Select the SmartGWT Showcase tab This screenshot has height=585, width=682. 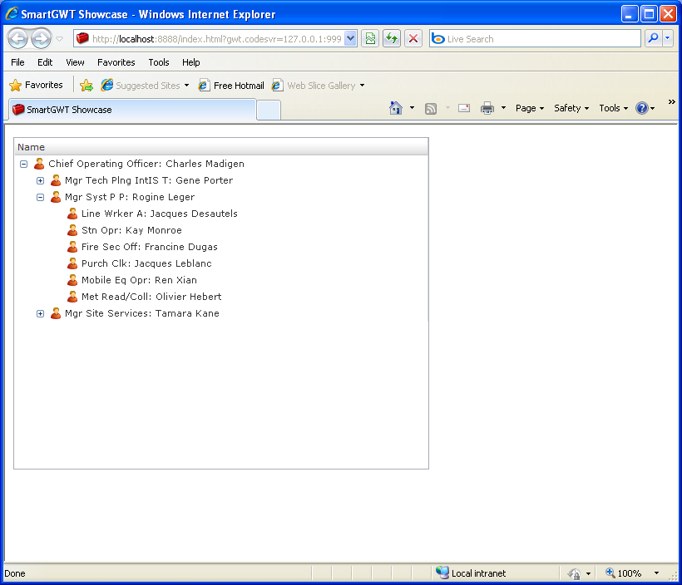pyautogui.click(x=131, y=110)
